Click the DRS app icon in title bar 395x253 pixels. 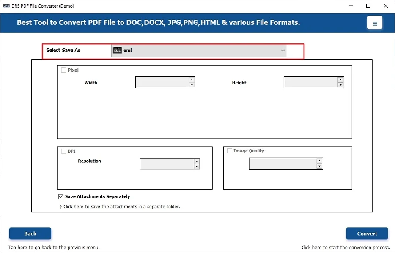(x=6, y=6)
